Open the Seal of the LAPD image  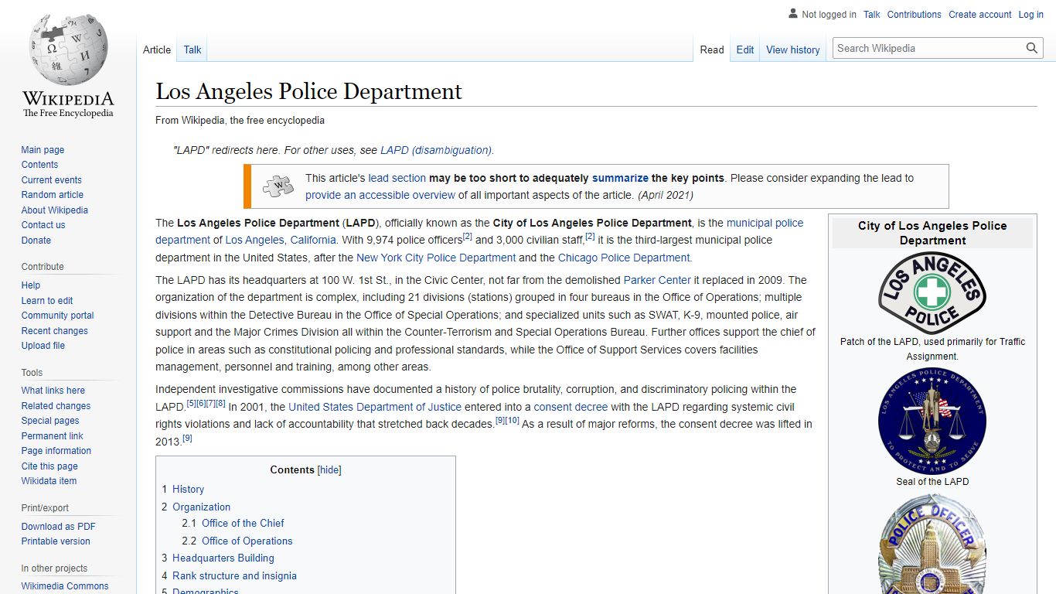tap(932, 421)
